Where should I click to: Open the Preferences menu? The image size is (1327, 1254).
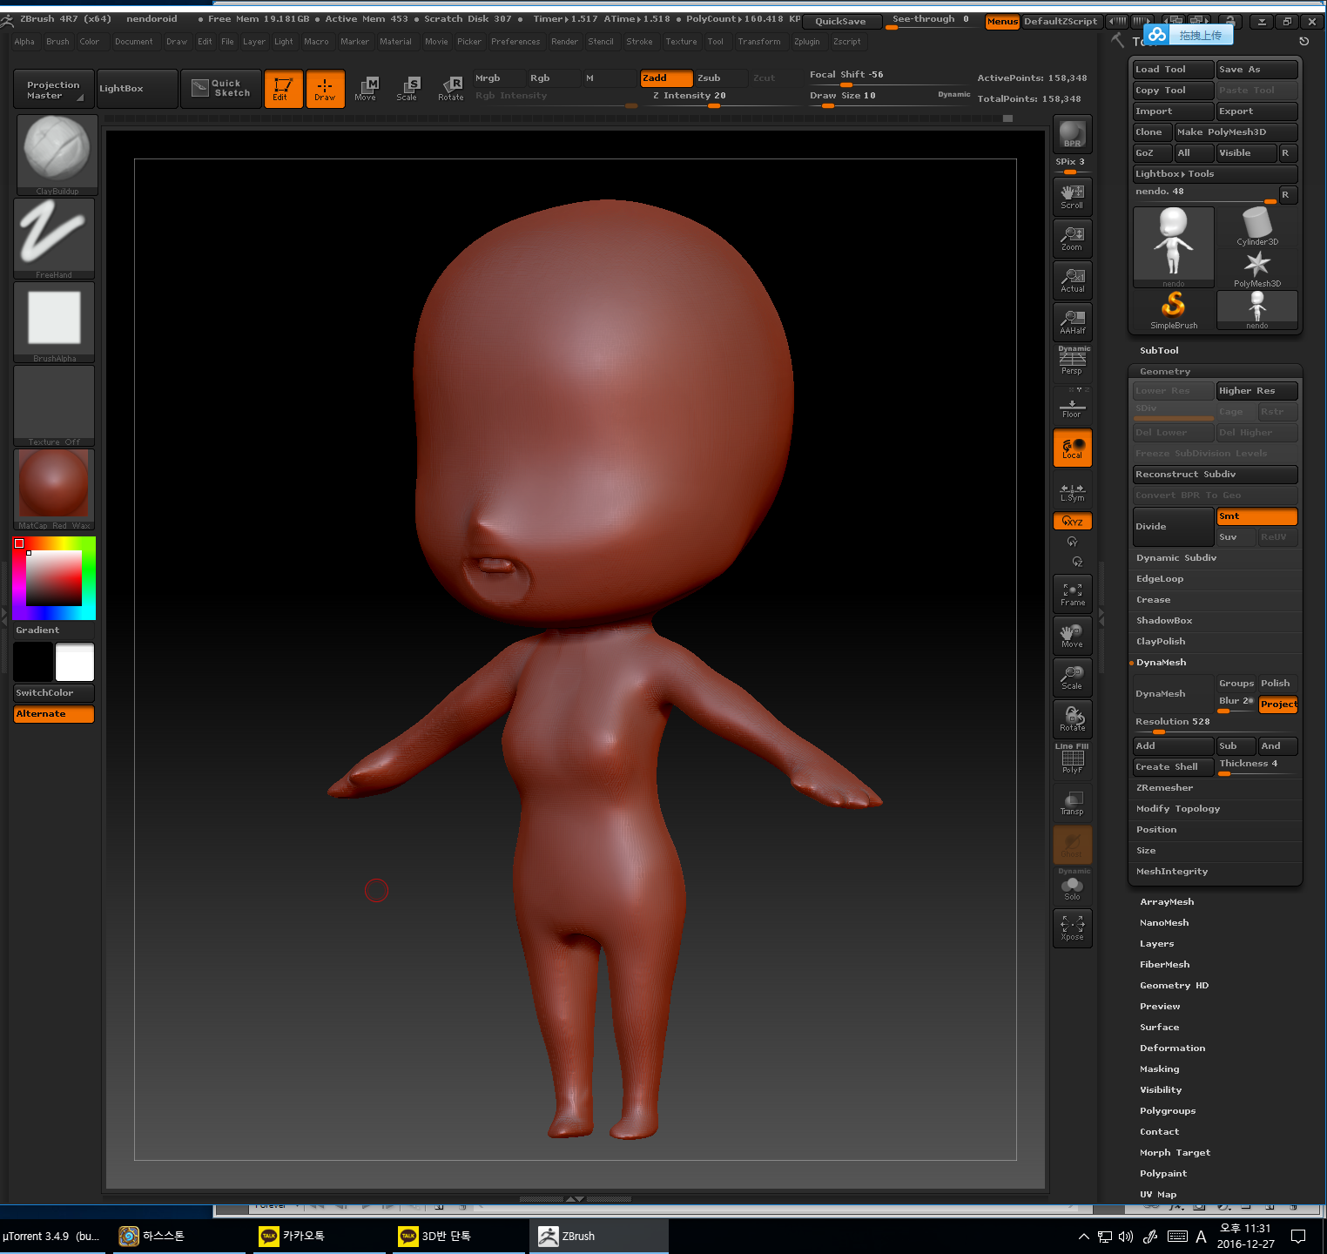point(515,42)
